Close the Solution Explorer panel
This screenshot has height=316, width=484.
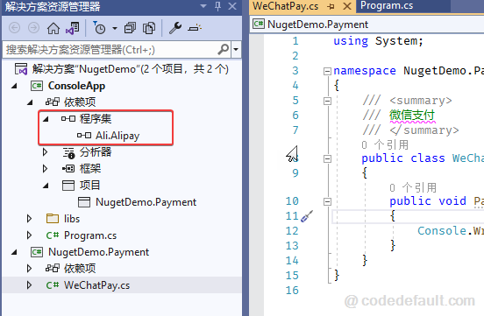[x=232, y=6]
